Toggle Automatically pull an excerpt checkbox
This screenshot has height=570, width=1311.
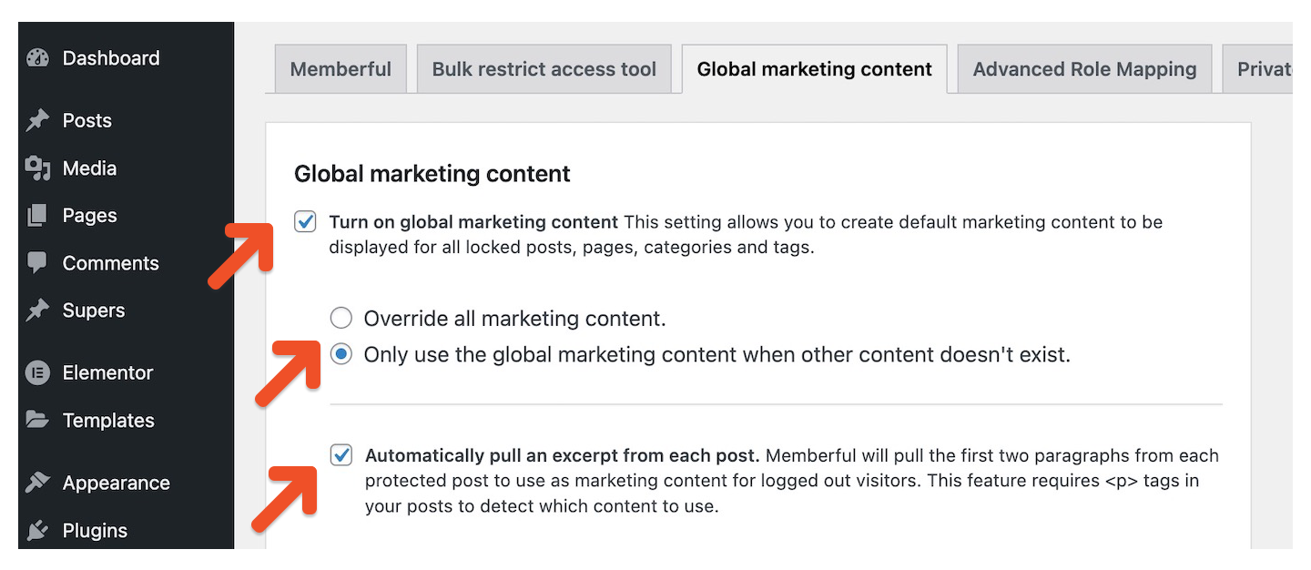pos(341,455)
